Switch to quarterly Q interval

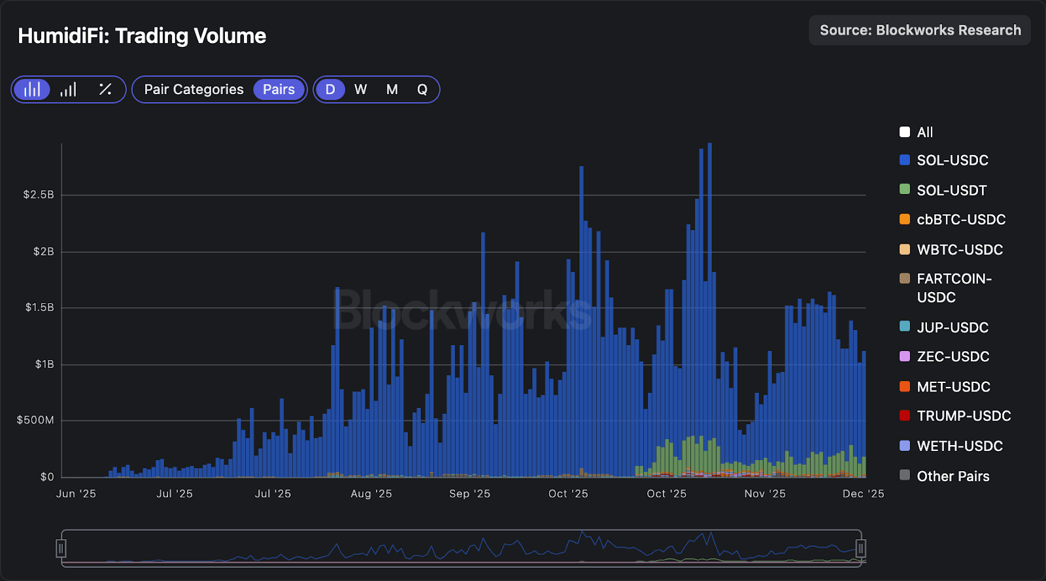pyautogui.click(x=422, y=90)
